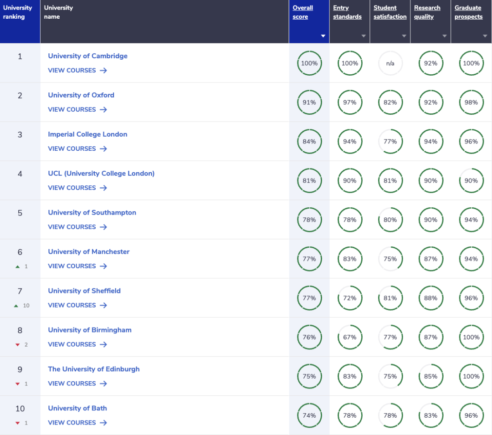Open the Entry standards sort arrow
Screen dimensions: 492x435
(364, 36)
